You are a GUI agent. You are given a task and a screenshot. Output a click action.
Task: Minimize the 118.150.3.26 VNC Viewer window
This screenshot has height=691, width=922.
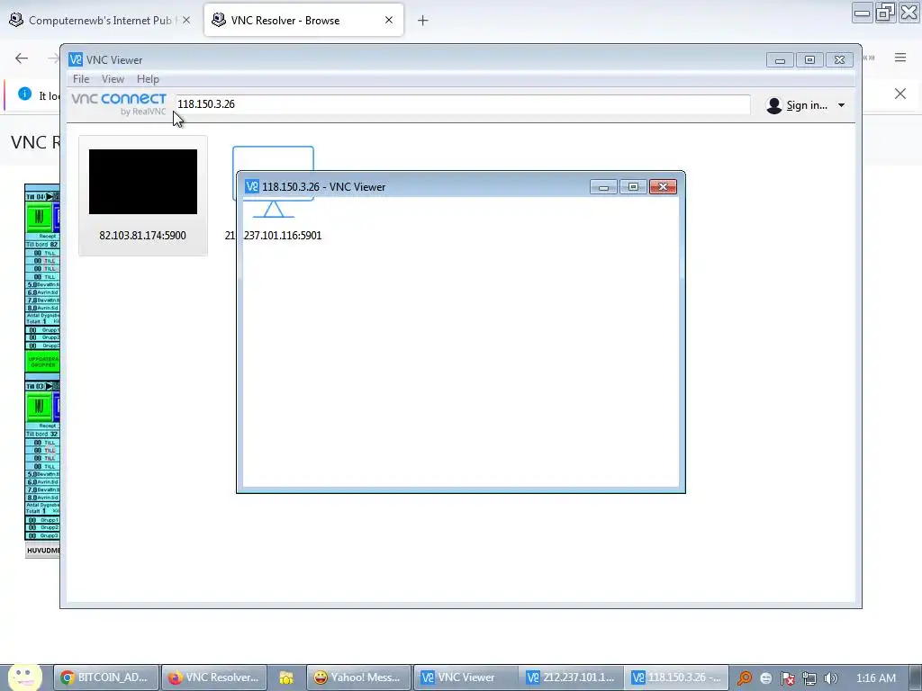tap(603, 187)
